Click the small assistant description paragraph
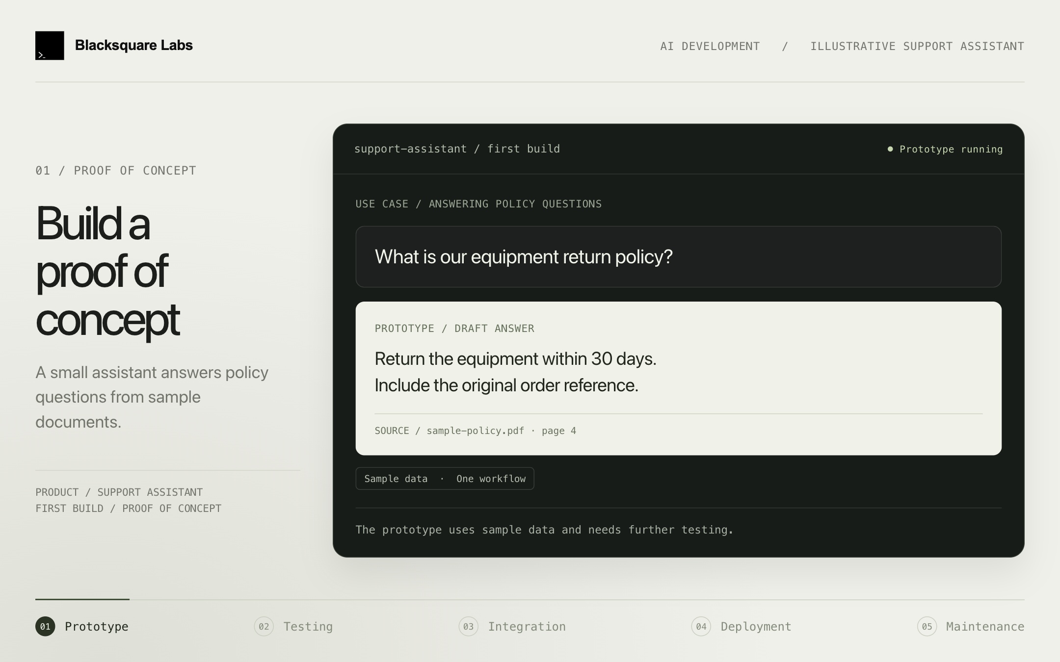1060x662 pixels. click(152, 397)
